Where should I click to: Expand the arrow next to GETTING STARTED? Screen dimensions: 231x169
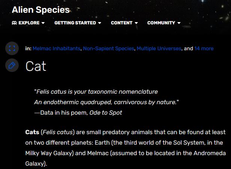pyautogui.click(x=100, y=23)
